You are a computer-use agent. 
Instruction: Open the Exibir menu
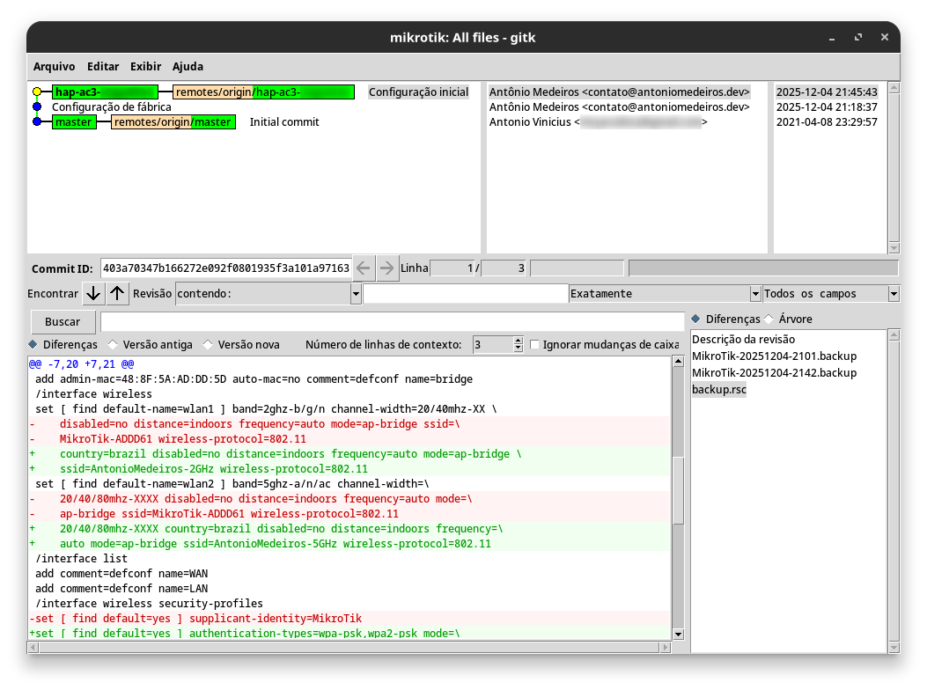coord(145,66)
